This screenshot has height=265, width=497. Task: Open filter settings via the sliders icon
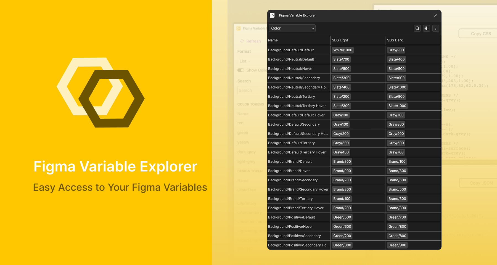pos(426,28)
